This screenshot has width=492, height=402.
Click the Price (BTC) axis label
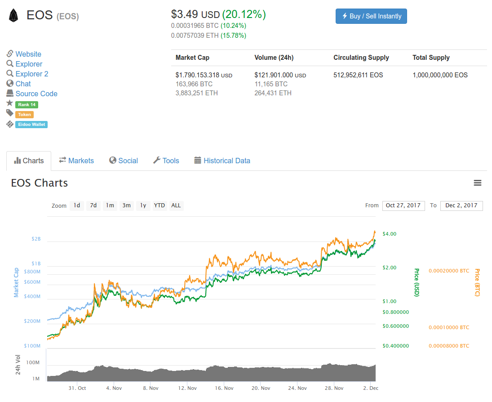tap(477, 282)
